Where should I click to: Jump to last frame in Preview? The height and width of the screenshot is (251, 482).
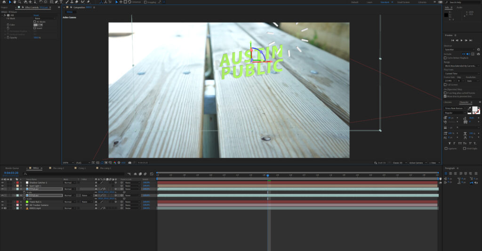(471, 40)
